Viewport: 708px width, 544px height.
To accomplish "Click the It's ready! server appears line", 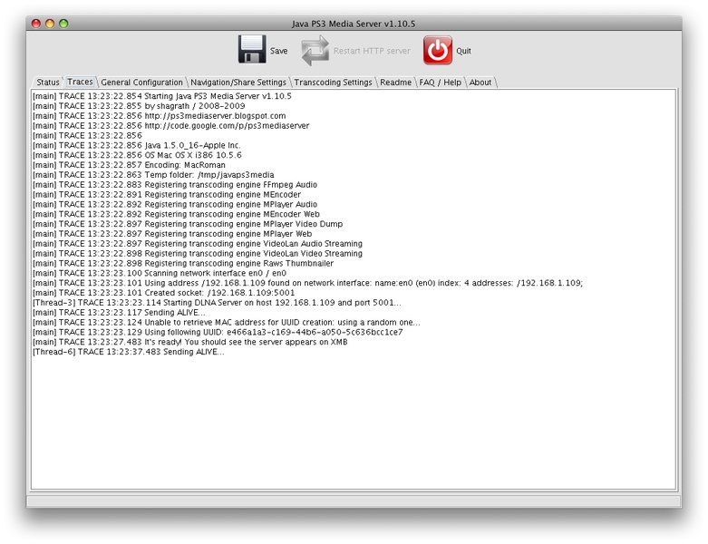I will click(190, 342).
